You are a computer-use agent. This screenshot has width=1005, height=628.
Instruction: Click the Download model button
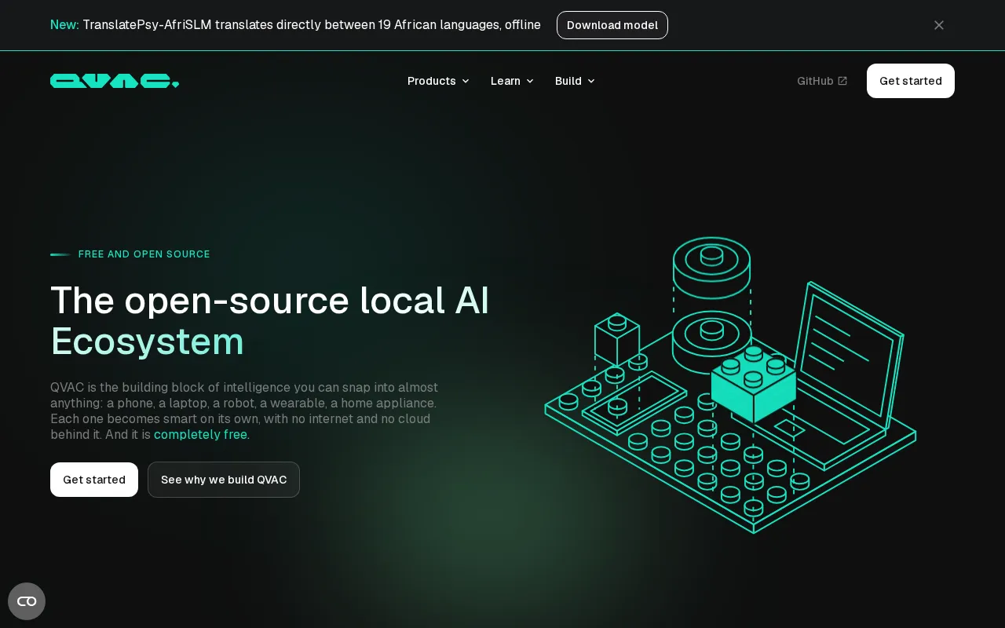point(612,25)
